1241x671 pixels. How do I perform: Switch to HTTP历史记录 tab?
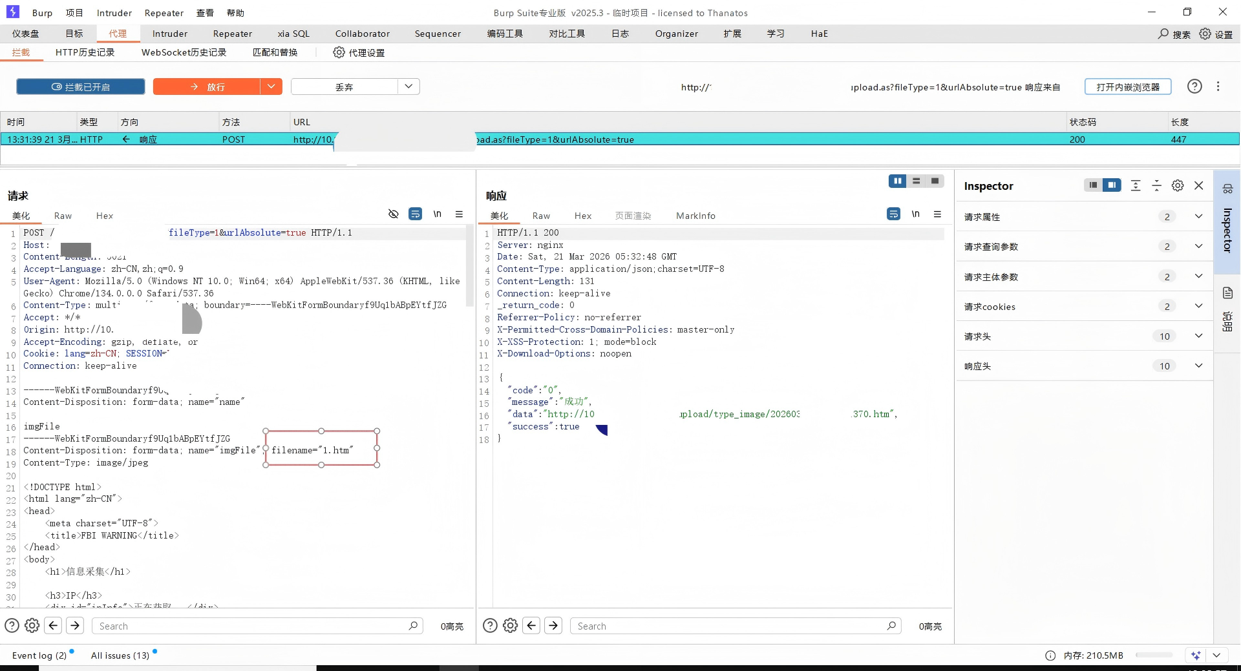(x=85, y=52)
